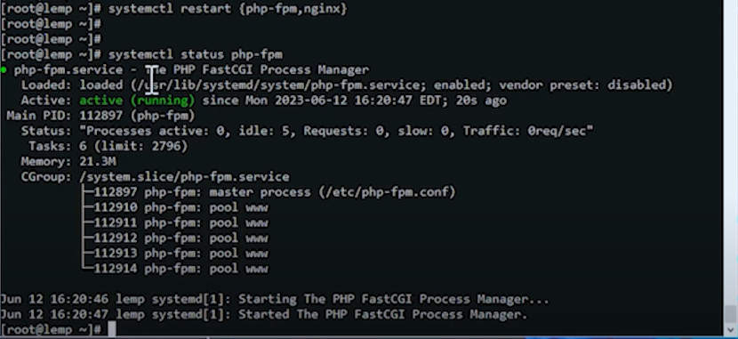
Task: Click the 'systemctl restart {php-fpm,nginx}' command
Action: [x=228, y=9]
